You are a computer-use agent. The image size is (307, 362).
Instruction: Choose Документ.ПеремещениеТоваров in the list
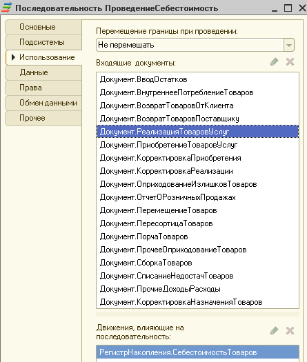[x=197, y=210]
